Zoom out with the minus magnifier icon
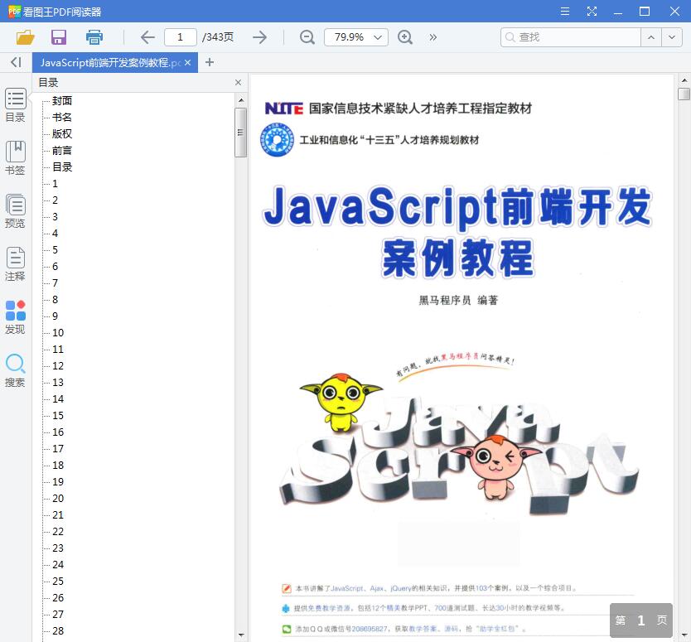Screen dimensions: 691x642 point(307,37)
